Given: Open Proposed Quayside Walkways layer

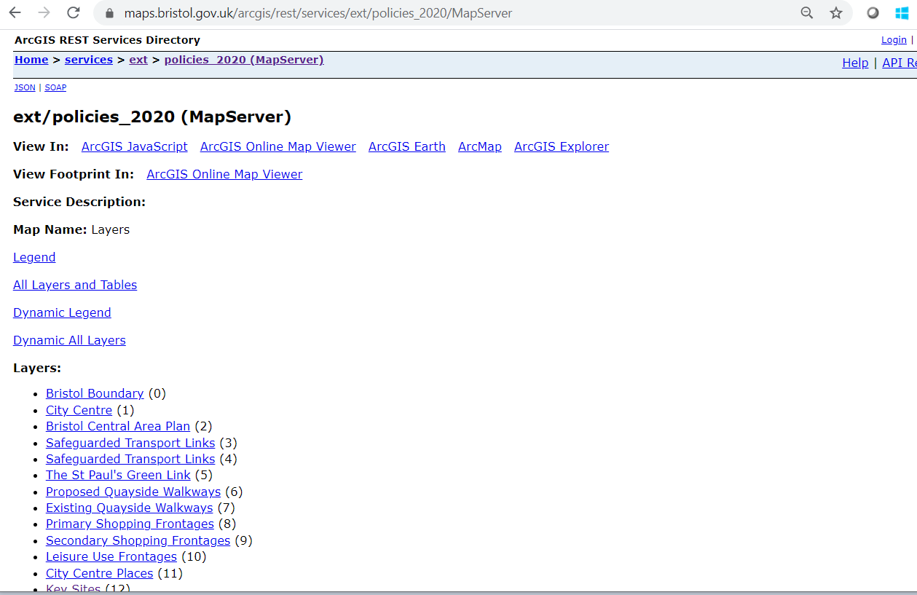Looking at the screenshot, I should tap(133, 492).
